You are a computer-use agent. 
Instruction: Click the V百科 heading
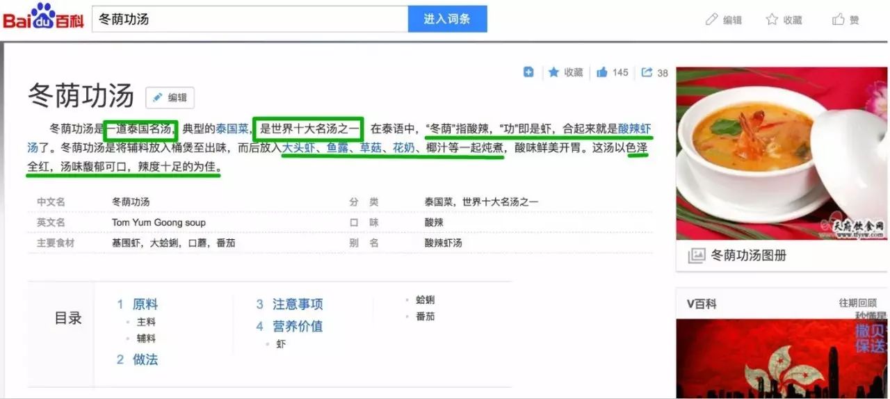[702, 304]
